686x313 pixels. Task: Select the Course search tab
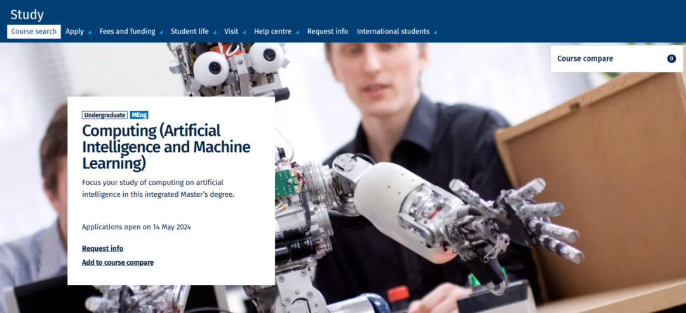(x=34, y=32)
